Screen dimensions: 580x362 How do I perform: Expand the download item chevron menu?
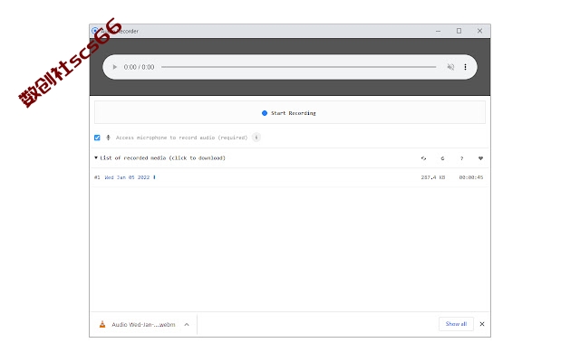[x=187, y=324]
